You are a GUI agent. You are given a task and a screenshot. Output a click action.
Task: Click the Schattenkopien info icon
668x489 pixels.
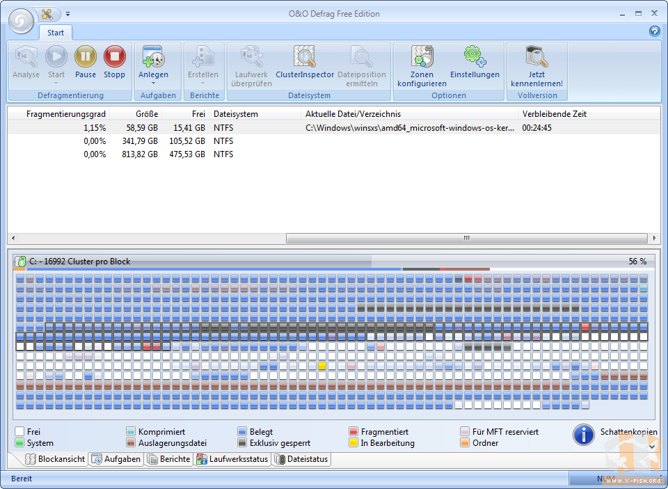coord(584,435)
